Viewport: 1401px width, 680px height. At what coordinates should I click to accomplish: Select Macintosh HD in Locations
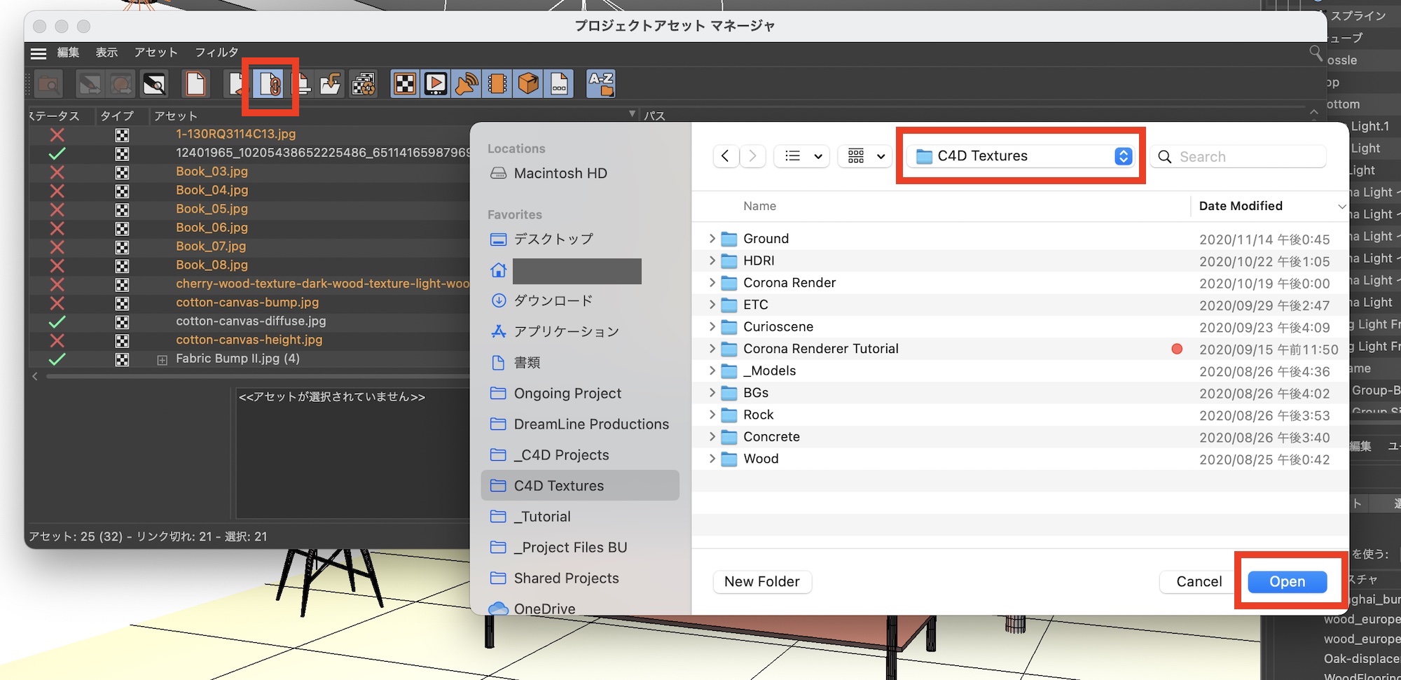560,173
